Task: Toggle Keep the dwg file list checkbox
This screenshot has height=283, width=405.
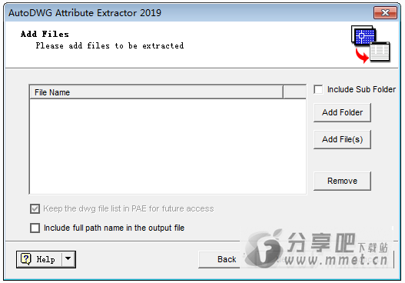Action: pos(35,208)
